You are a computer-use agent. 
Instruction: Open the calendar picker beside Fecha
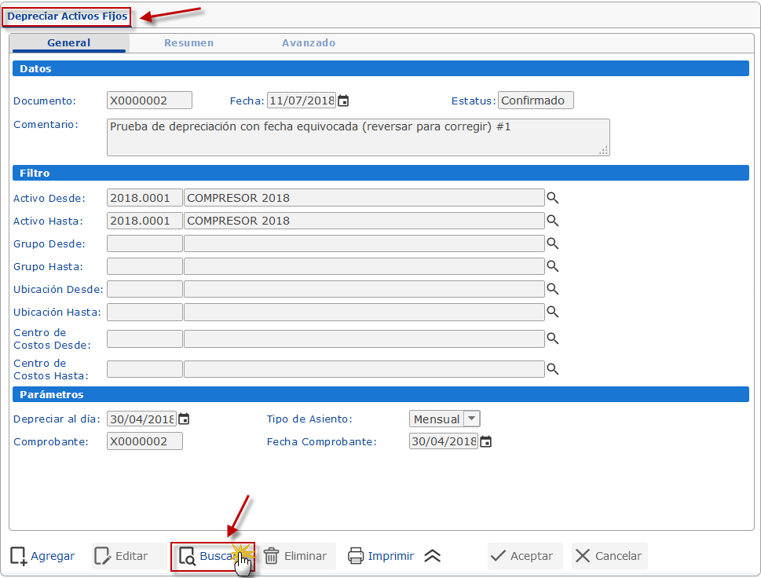[343, 101]
